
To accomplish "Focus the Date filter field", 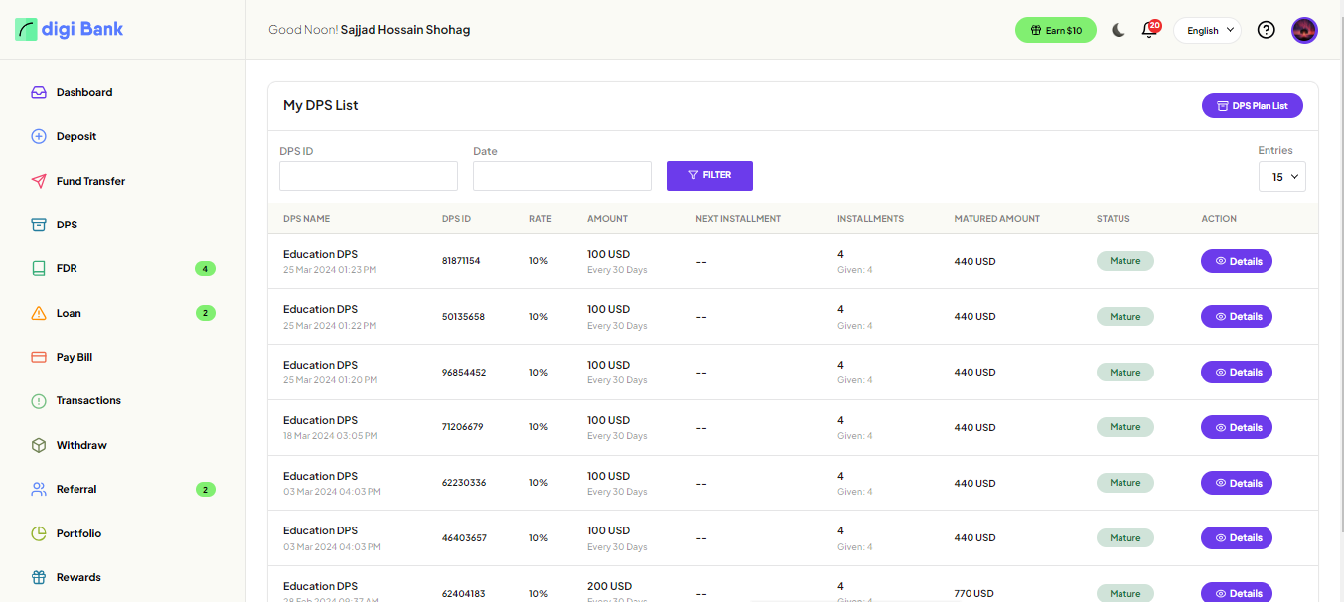I will coord(561,176).
